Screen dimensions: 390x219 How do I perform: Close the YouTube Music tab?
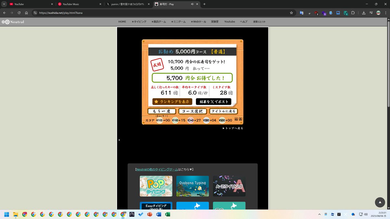pos(100,4)
